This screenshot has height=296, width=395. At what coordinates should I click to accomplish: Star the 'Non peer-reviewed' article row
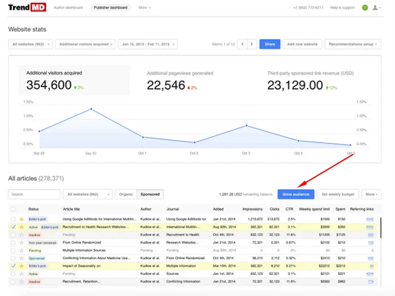click(x=22, y=242)
